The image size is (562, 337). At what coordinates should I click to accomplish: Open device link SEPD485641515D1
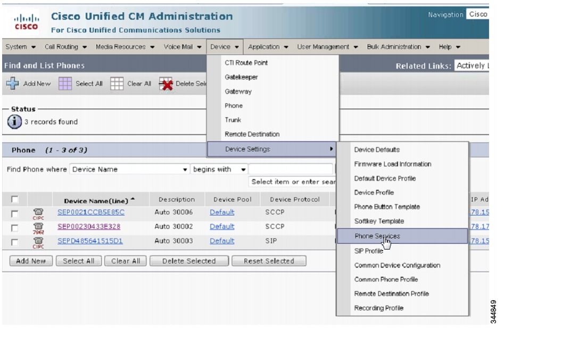point(90,241)
